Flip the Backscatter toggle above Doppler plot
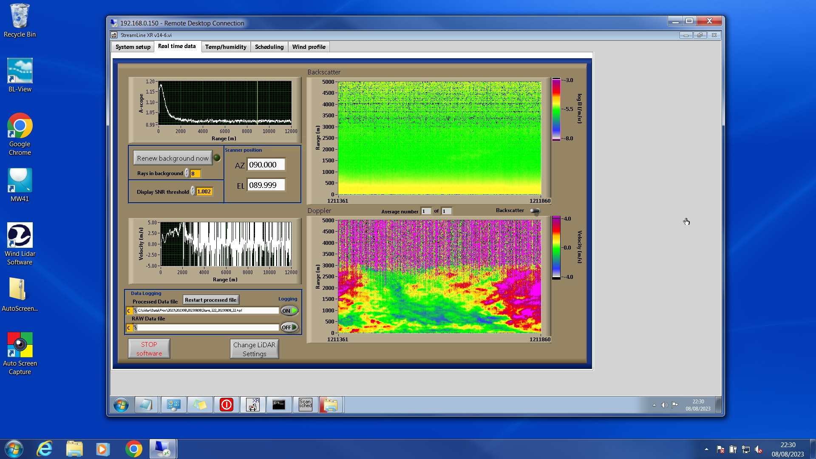816x459 pixels. (535, 211)
